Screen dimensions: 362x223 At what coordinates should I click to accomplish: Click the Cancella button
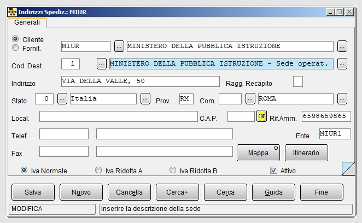click(129, 192)
